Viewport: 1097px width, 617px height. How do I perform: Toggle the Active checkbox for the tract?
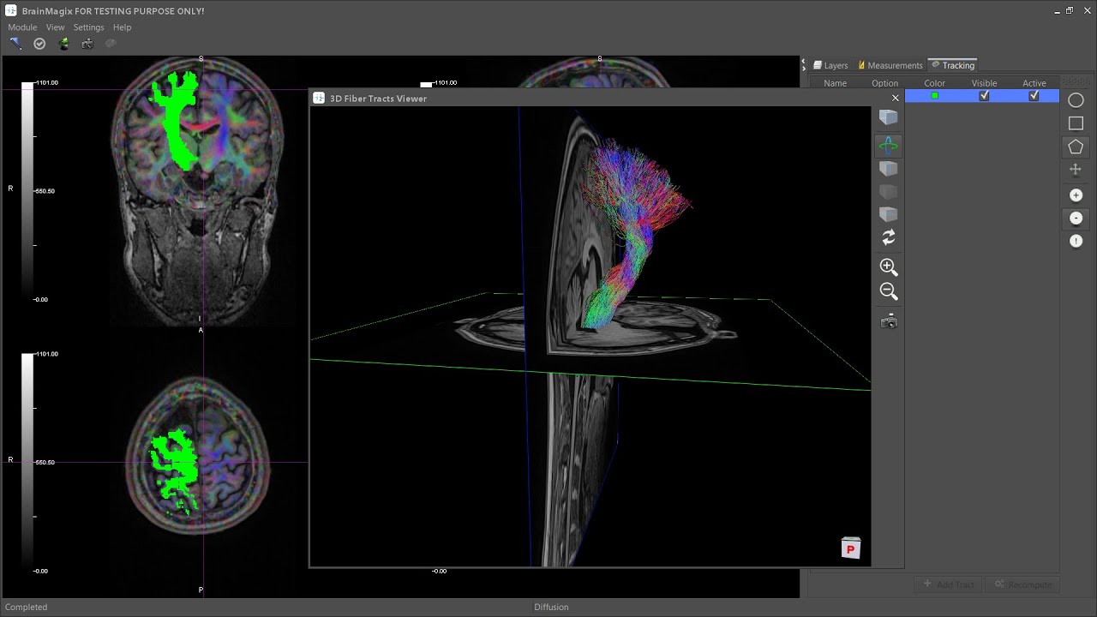[1034, 96]
